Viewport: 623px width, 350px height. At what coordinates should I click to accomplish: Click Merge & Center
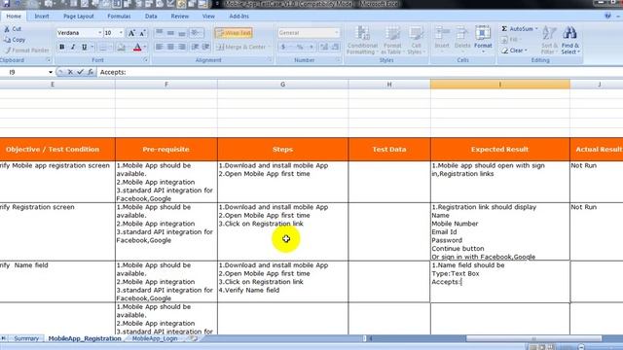242,47
